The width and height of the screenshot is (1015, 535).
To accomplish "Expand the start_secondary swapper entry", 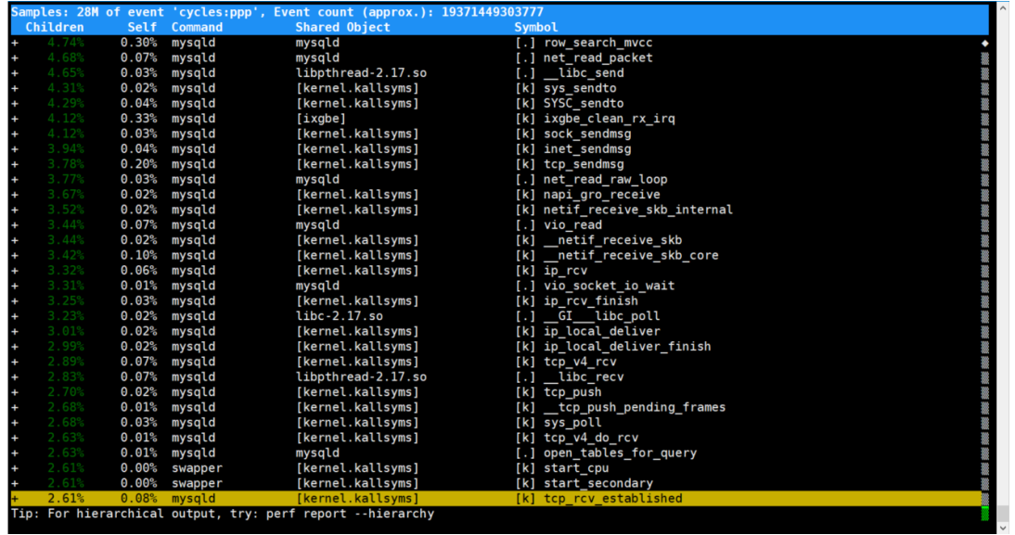I will pyautogui.click(x=15, y=483).
